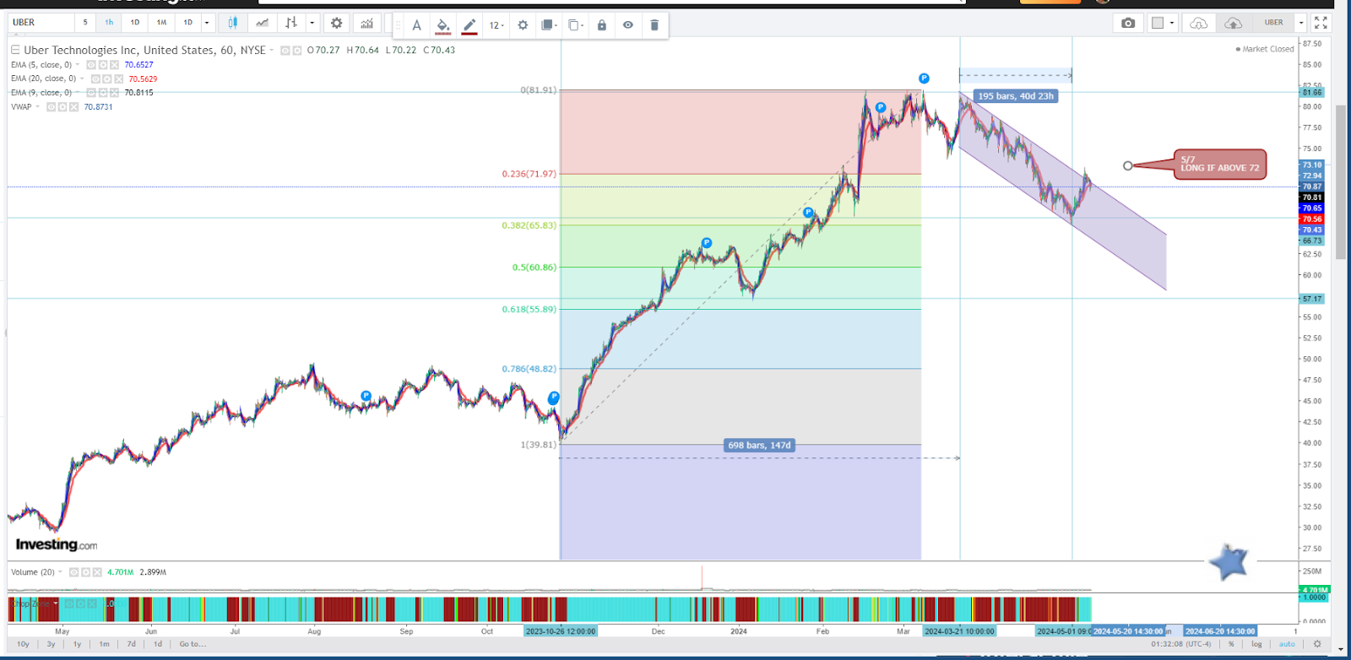Viewport: 1351px width, 660px height.
Task: Delete selected drawing with trash icon
Action: 654,25
